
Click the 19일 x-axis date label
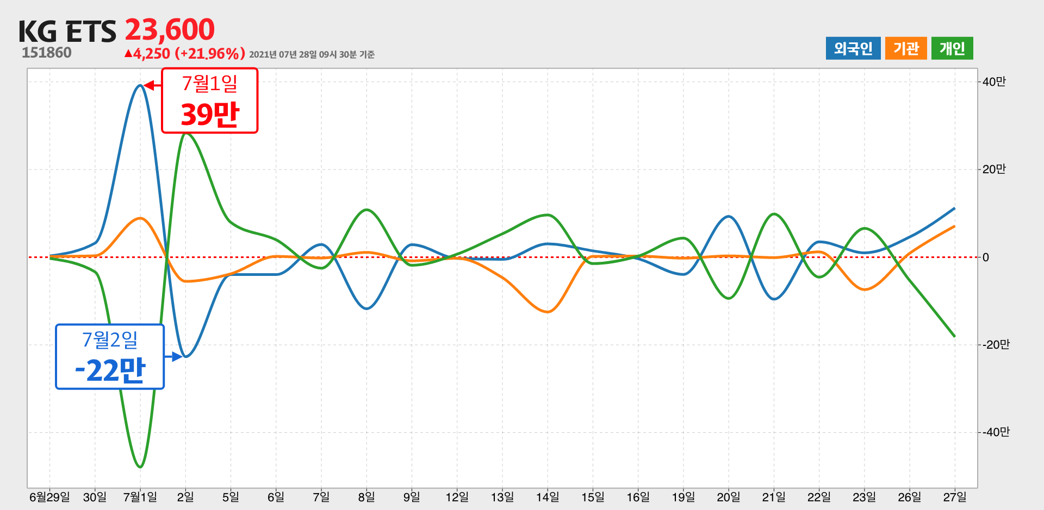(683, 497)
